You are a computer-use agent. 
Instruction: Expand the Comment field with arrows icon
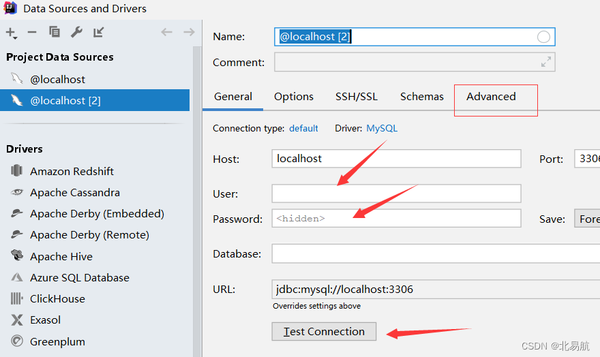tap(546, 62)
